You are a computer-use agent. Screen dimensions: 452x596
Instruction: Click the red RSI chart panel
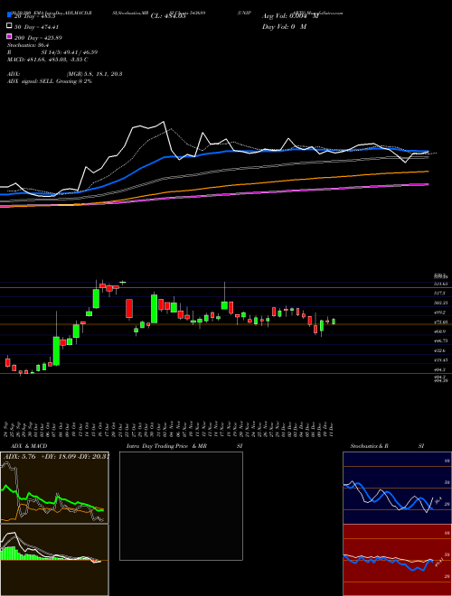(397, 560)
